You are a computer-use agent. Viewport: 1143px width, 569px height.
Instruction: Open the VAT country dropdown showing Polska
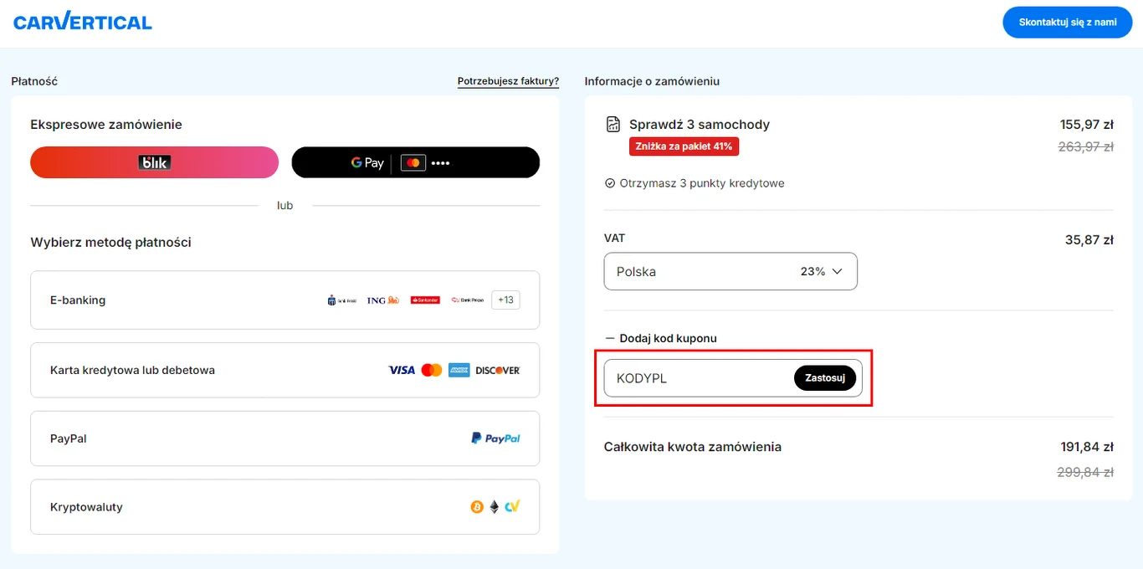730,271
